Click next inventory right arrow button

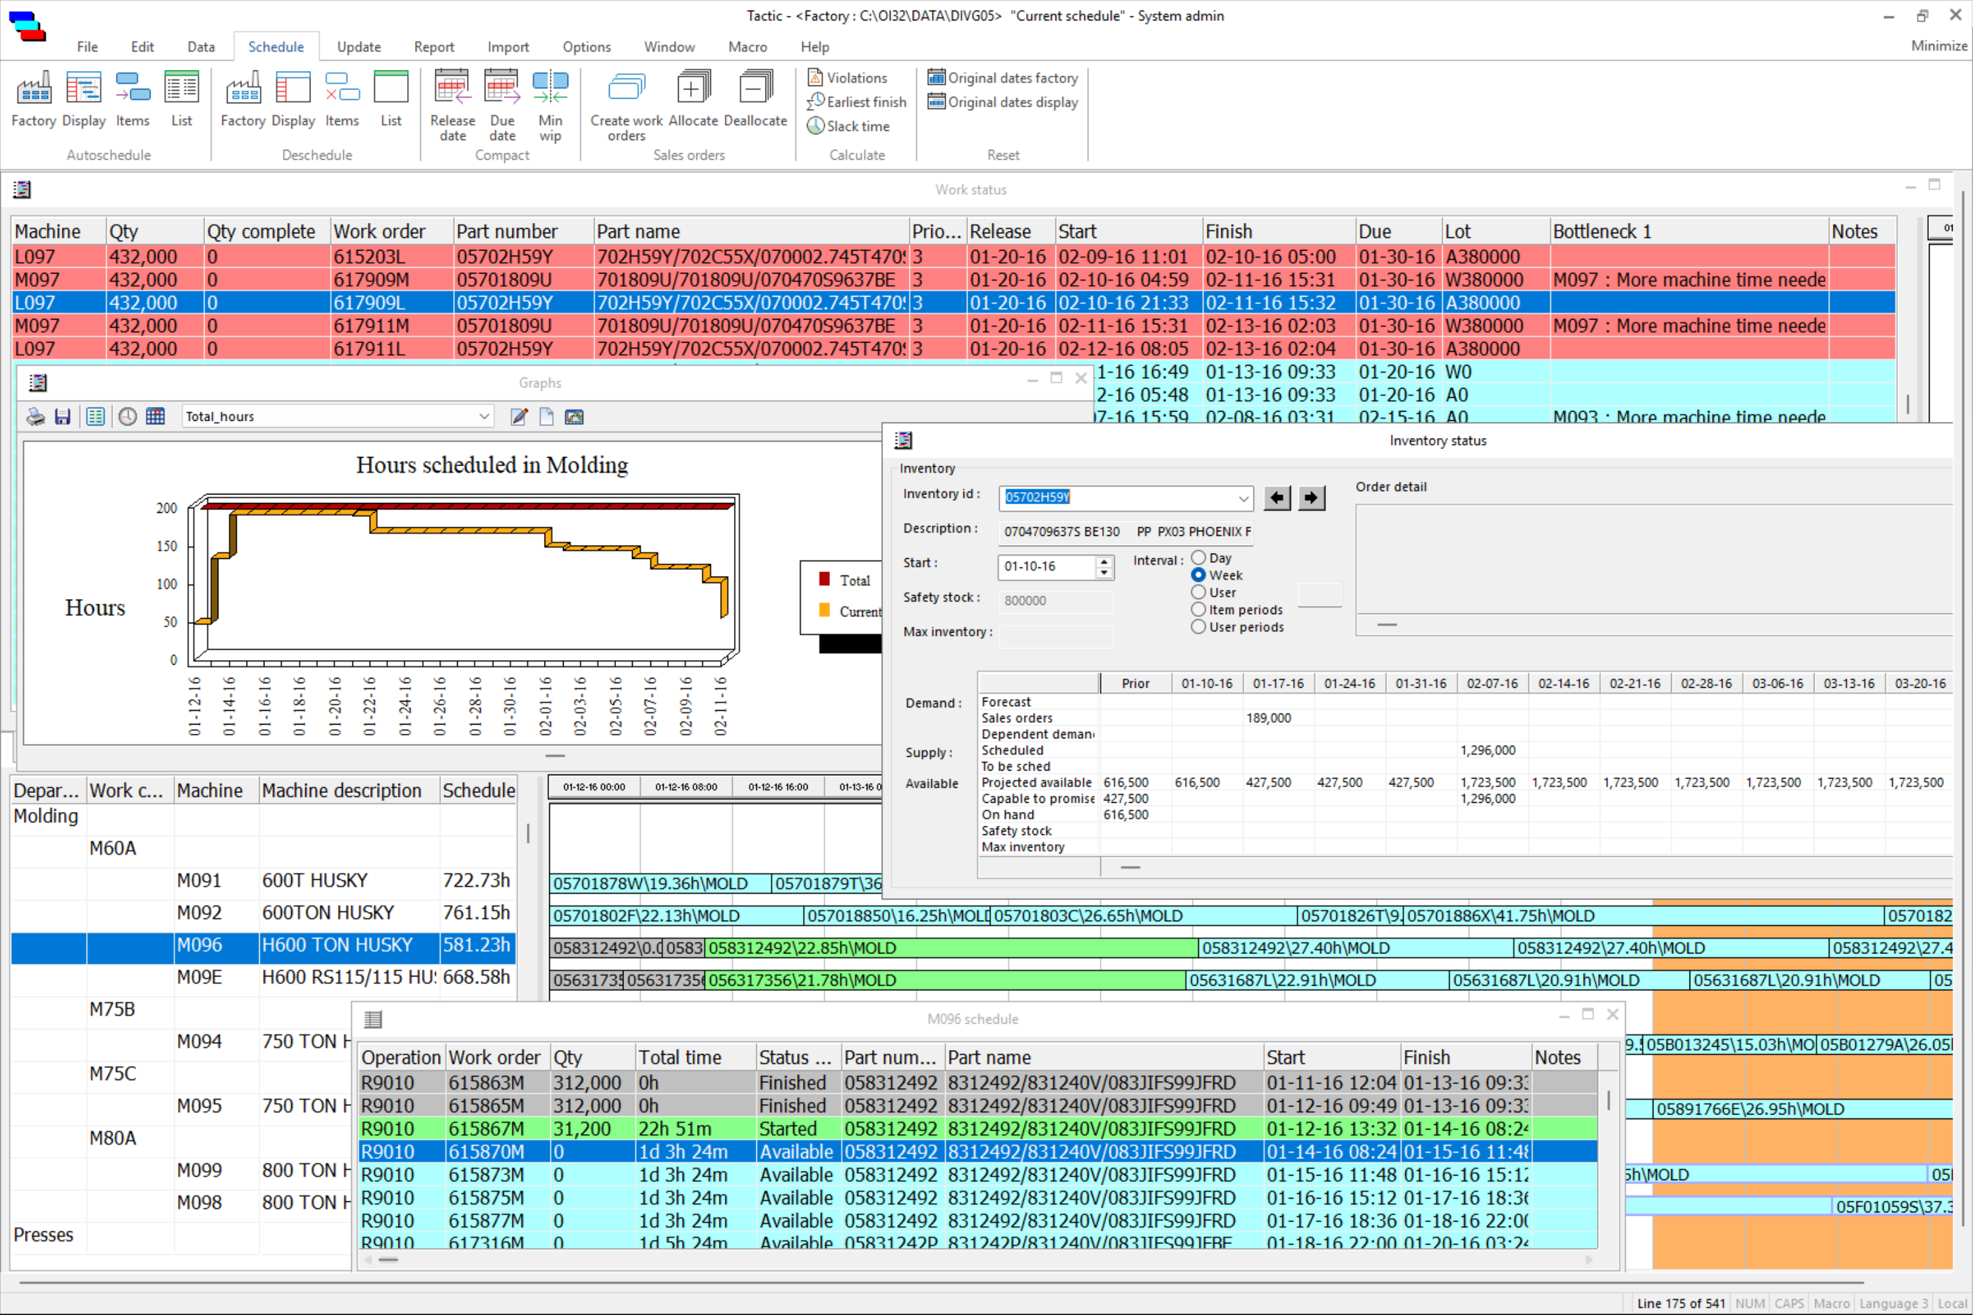1311,498
